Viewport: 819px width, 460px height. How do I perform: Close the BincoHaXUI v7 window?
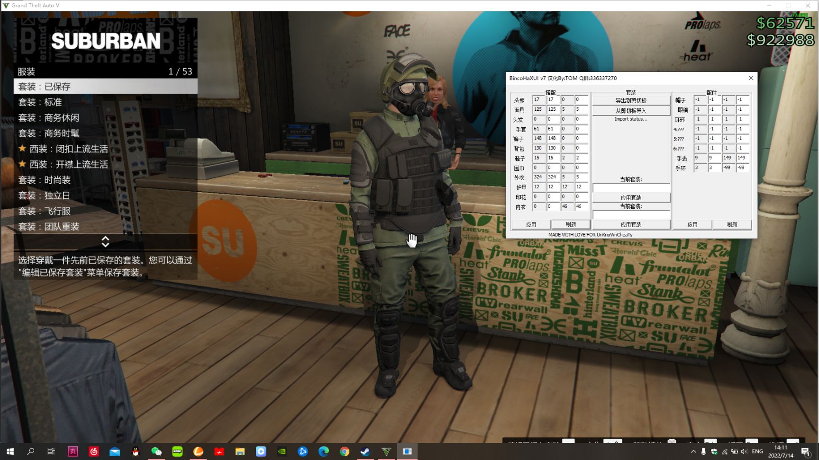pos(751,78)
